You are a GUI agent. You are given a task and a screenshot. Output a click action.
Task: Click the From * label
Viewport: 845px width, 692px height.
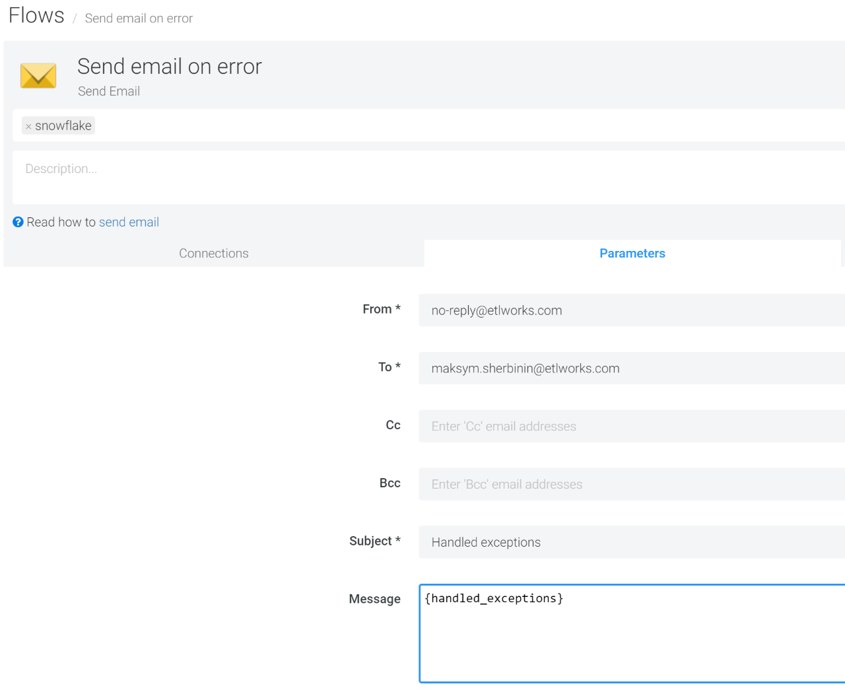pos(382,309)
